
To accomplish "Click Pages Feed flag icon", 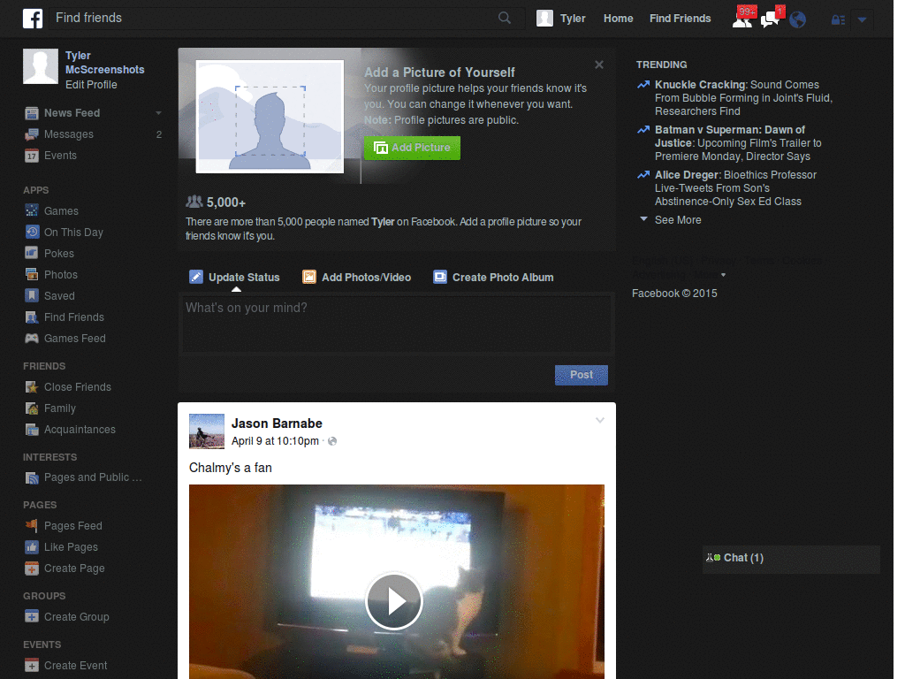I will [32, 525].
